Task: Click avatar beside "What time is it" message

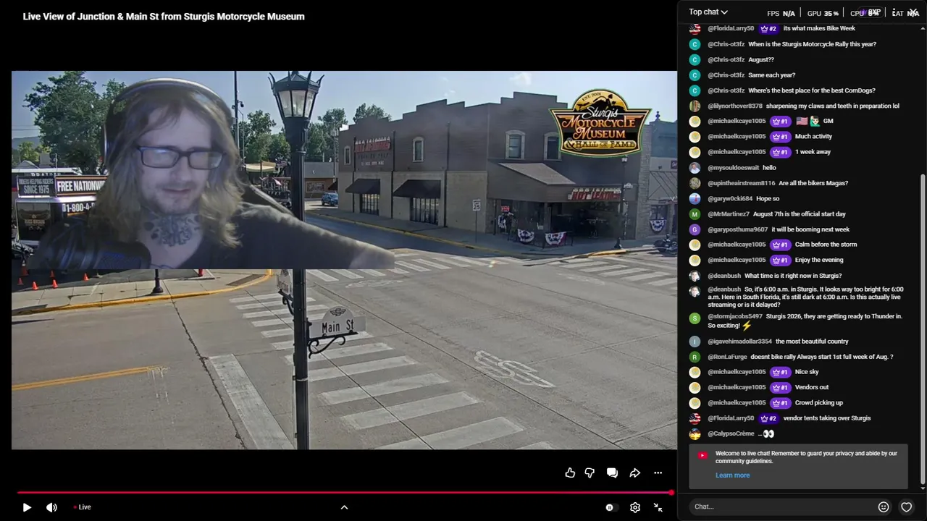Action: 695,276
